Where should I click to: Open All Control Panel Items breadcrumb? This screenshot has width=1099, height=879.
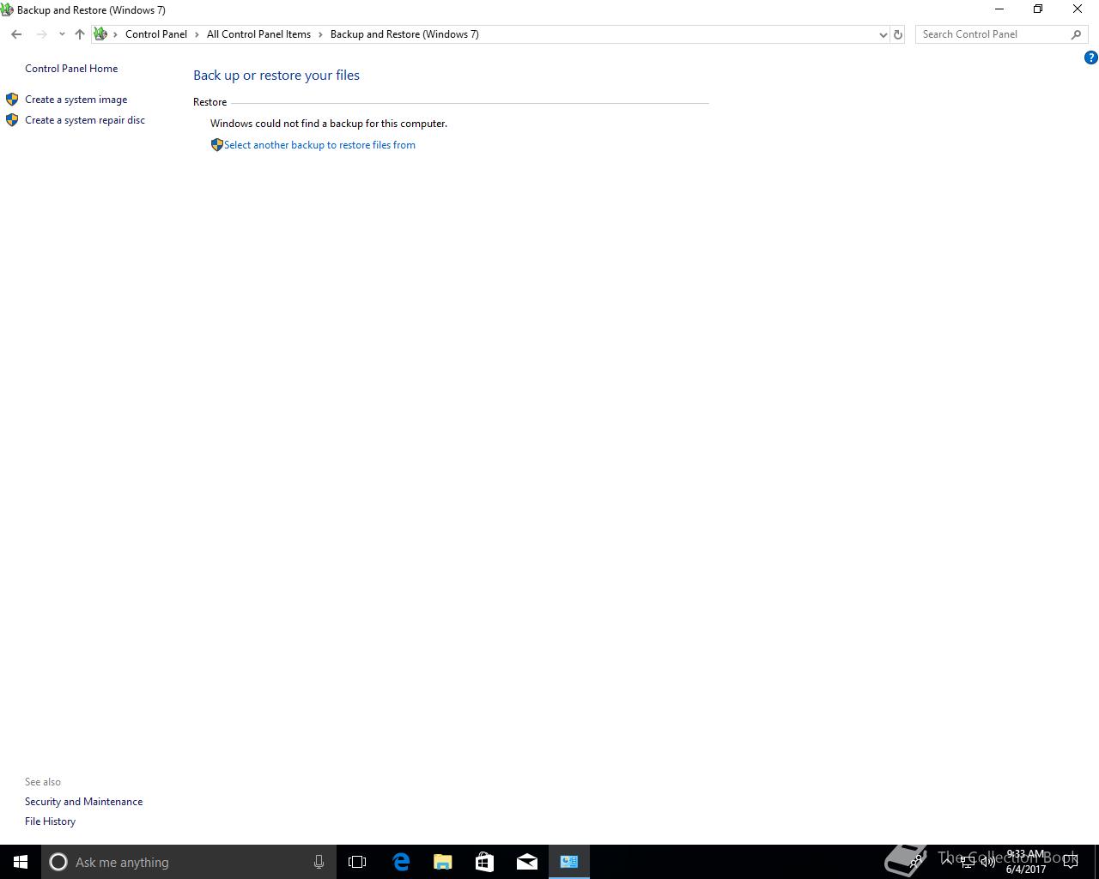tap(258, 34)
